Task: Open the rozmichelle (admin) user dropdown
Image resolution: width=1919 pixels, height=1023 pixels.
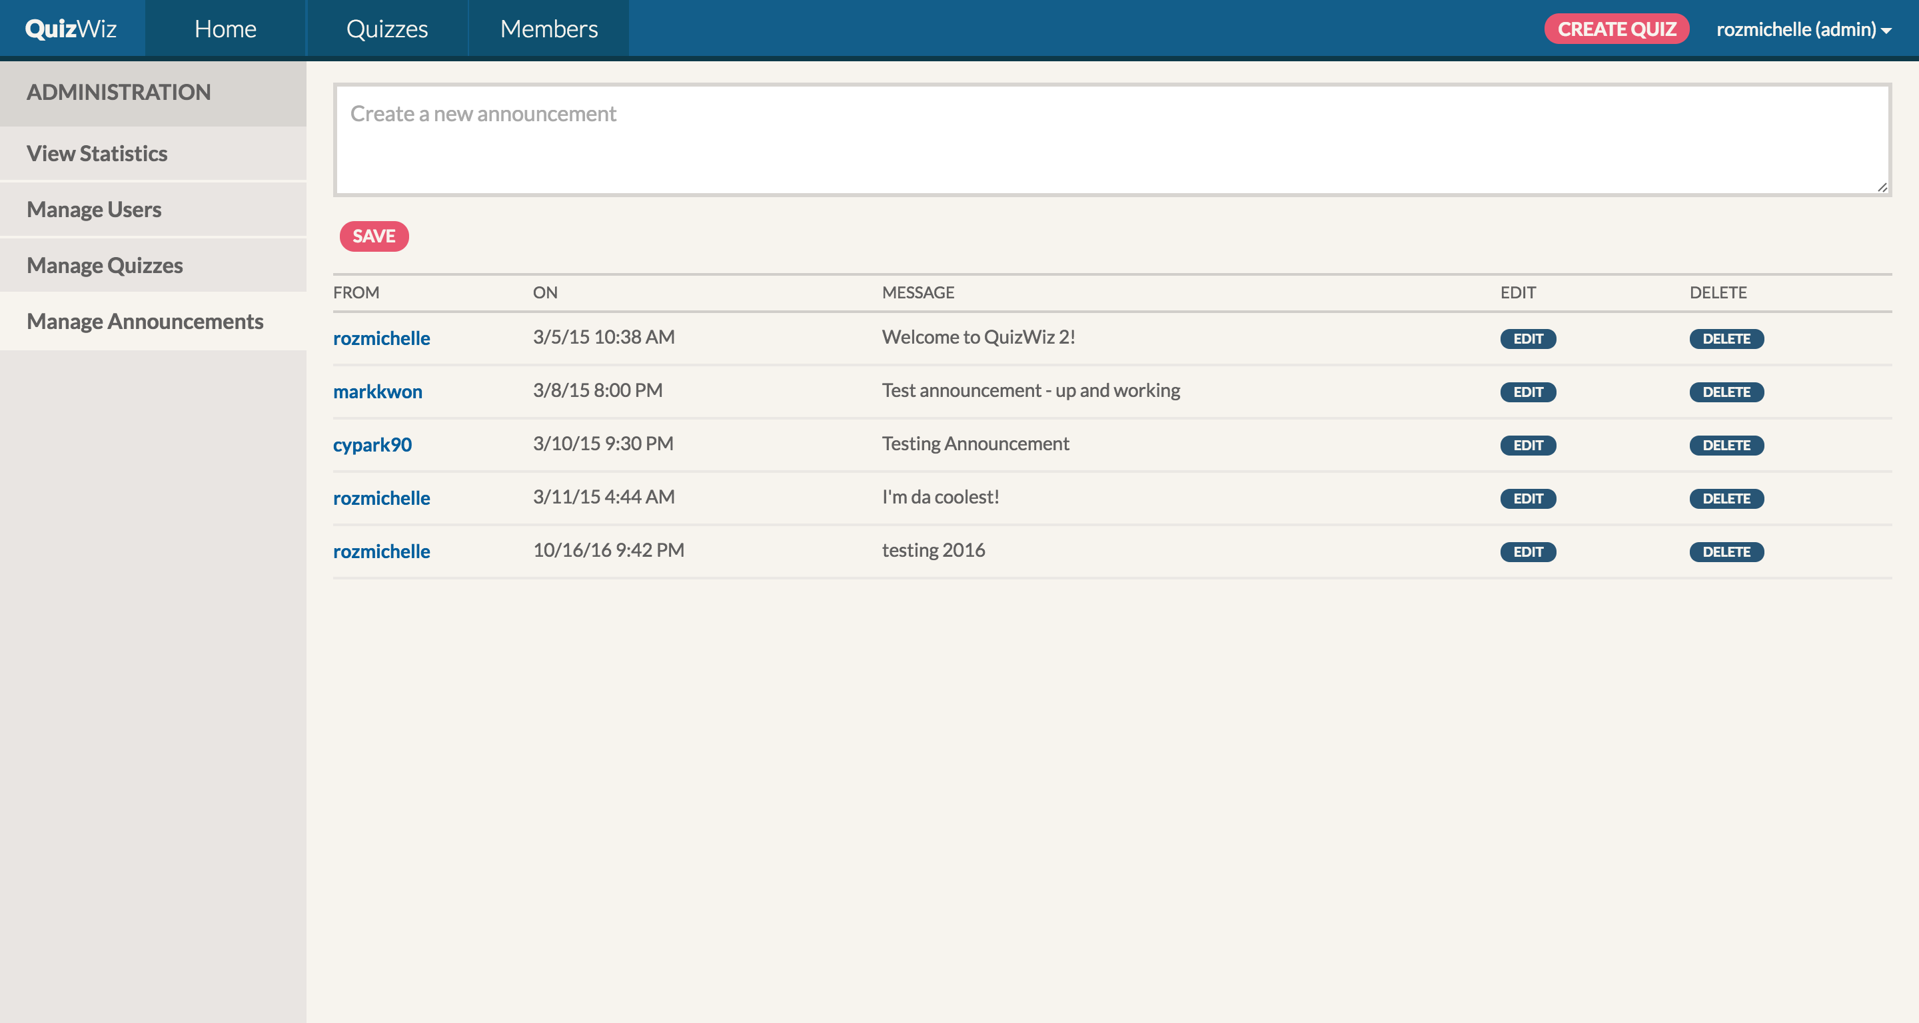Action: coord(1803,29)
